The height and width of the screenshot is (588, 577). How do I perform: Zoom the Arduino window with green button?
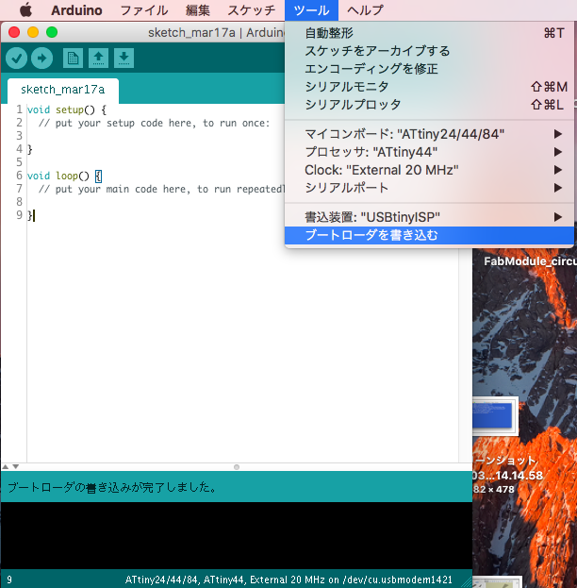point(52,33)
